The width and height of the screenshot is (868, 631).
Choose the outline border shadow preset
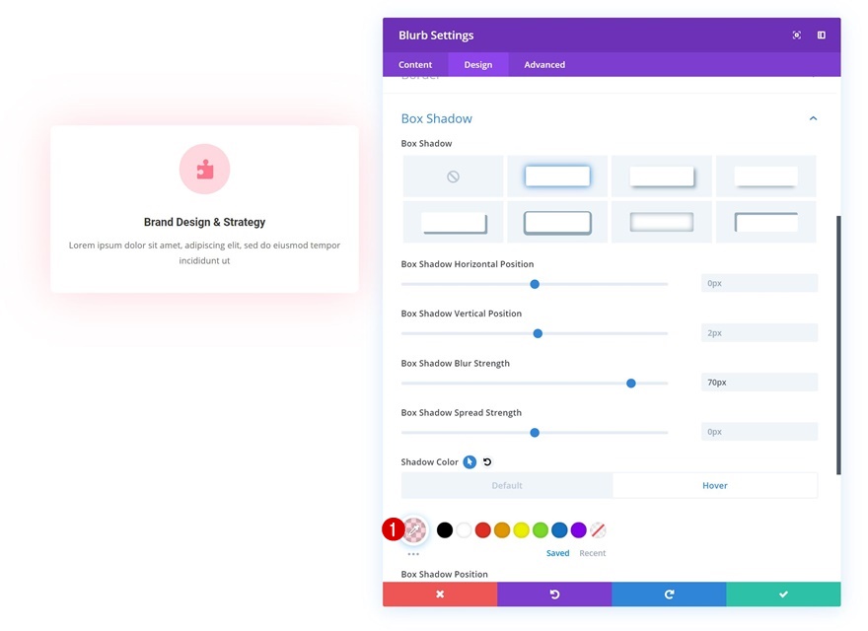click(557, 223)
